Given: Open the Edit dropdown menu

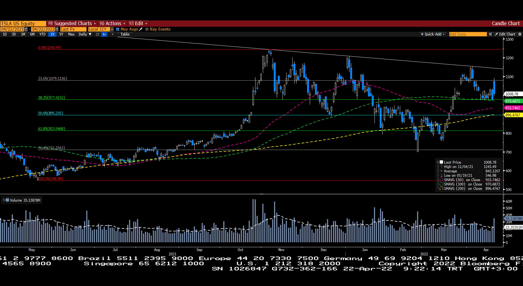Looking at the screenshot, I should 138,23.
